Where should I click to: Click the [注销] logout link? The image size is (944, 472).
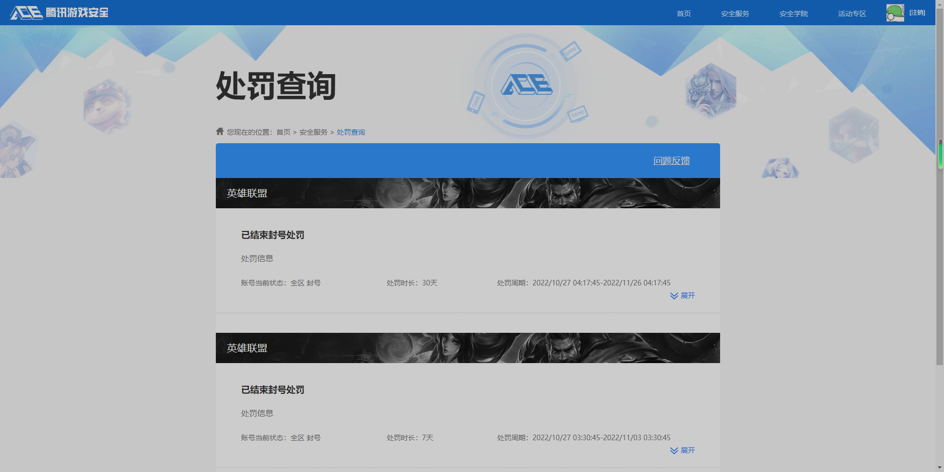(917, 13)
